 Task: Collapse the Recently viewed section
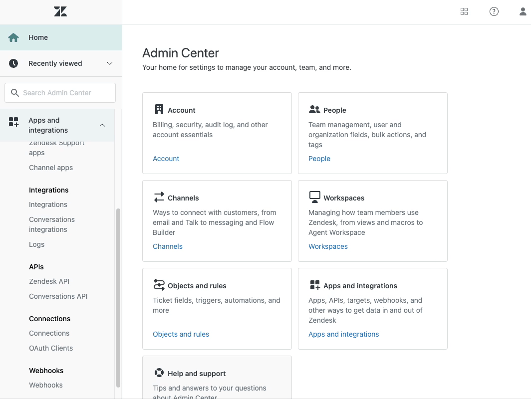coord(110,63)
